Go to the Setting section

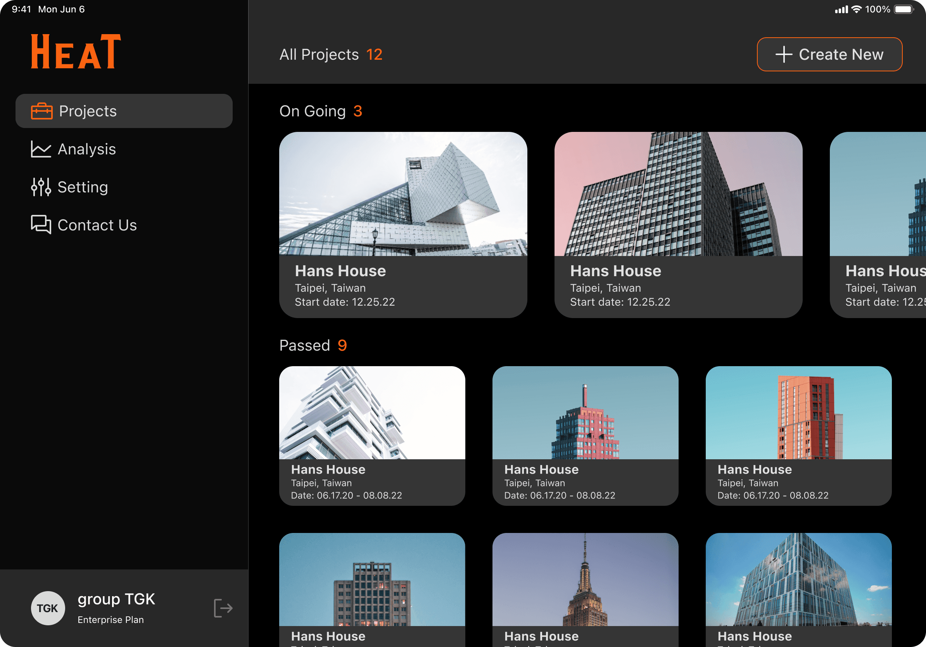pos(83,187)
